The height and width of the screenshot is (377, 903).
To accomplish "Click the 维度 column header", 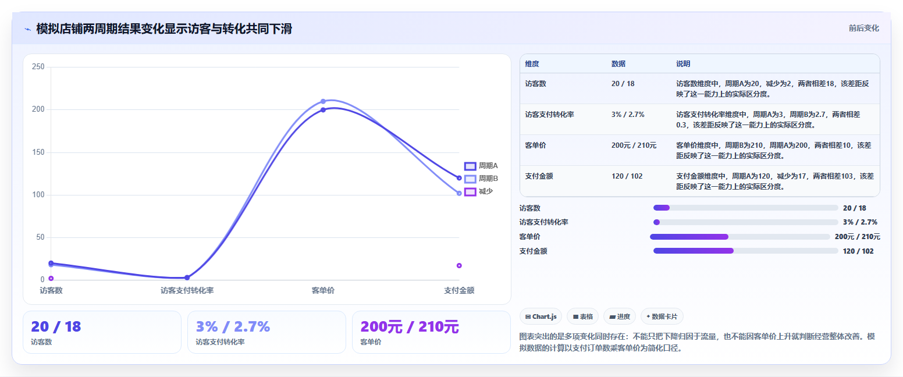I will coord(532,64).
